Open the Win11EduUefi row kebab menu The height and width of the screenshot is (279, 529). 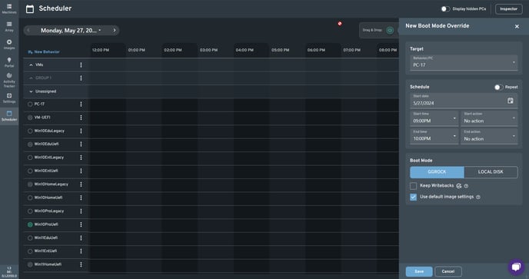(x=81, y=237)
